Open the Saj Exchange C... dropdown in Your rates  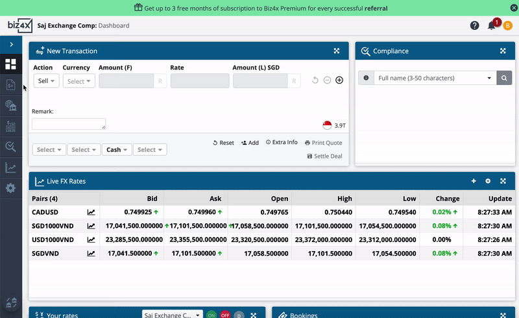point(172,315)
